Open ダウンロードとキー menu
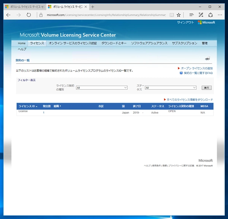Image resolution: width=228 pixels, height=219 pixels. [x=114, y=43]
